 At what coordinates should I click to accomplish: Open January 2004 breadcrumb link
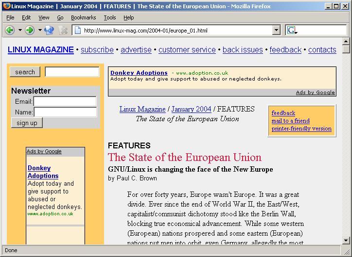coord(191,109)
